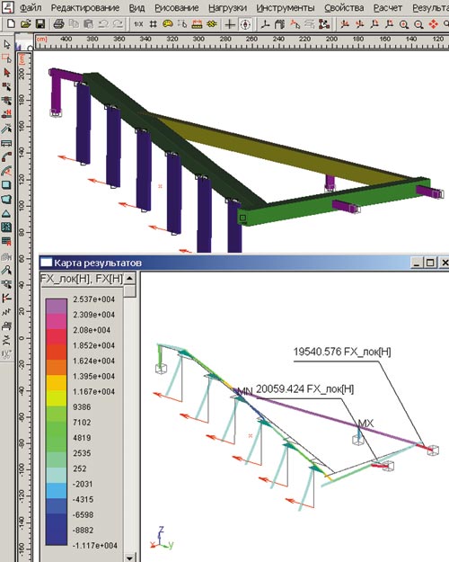Image resolution: width=449 pixels, height=562 pixels.
Task: Open the Расчет menu
Action: pos(388,7)
